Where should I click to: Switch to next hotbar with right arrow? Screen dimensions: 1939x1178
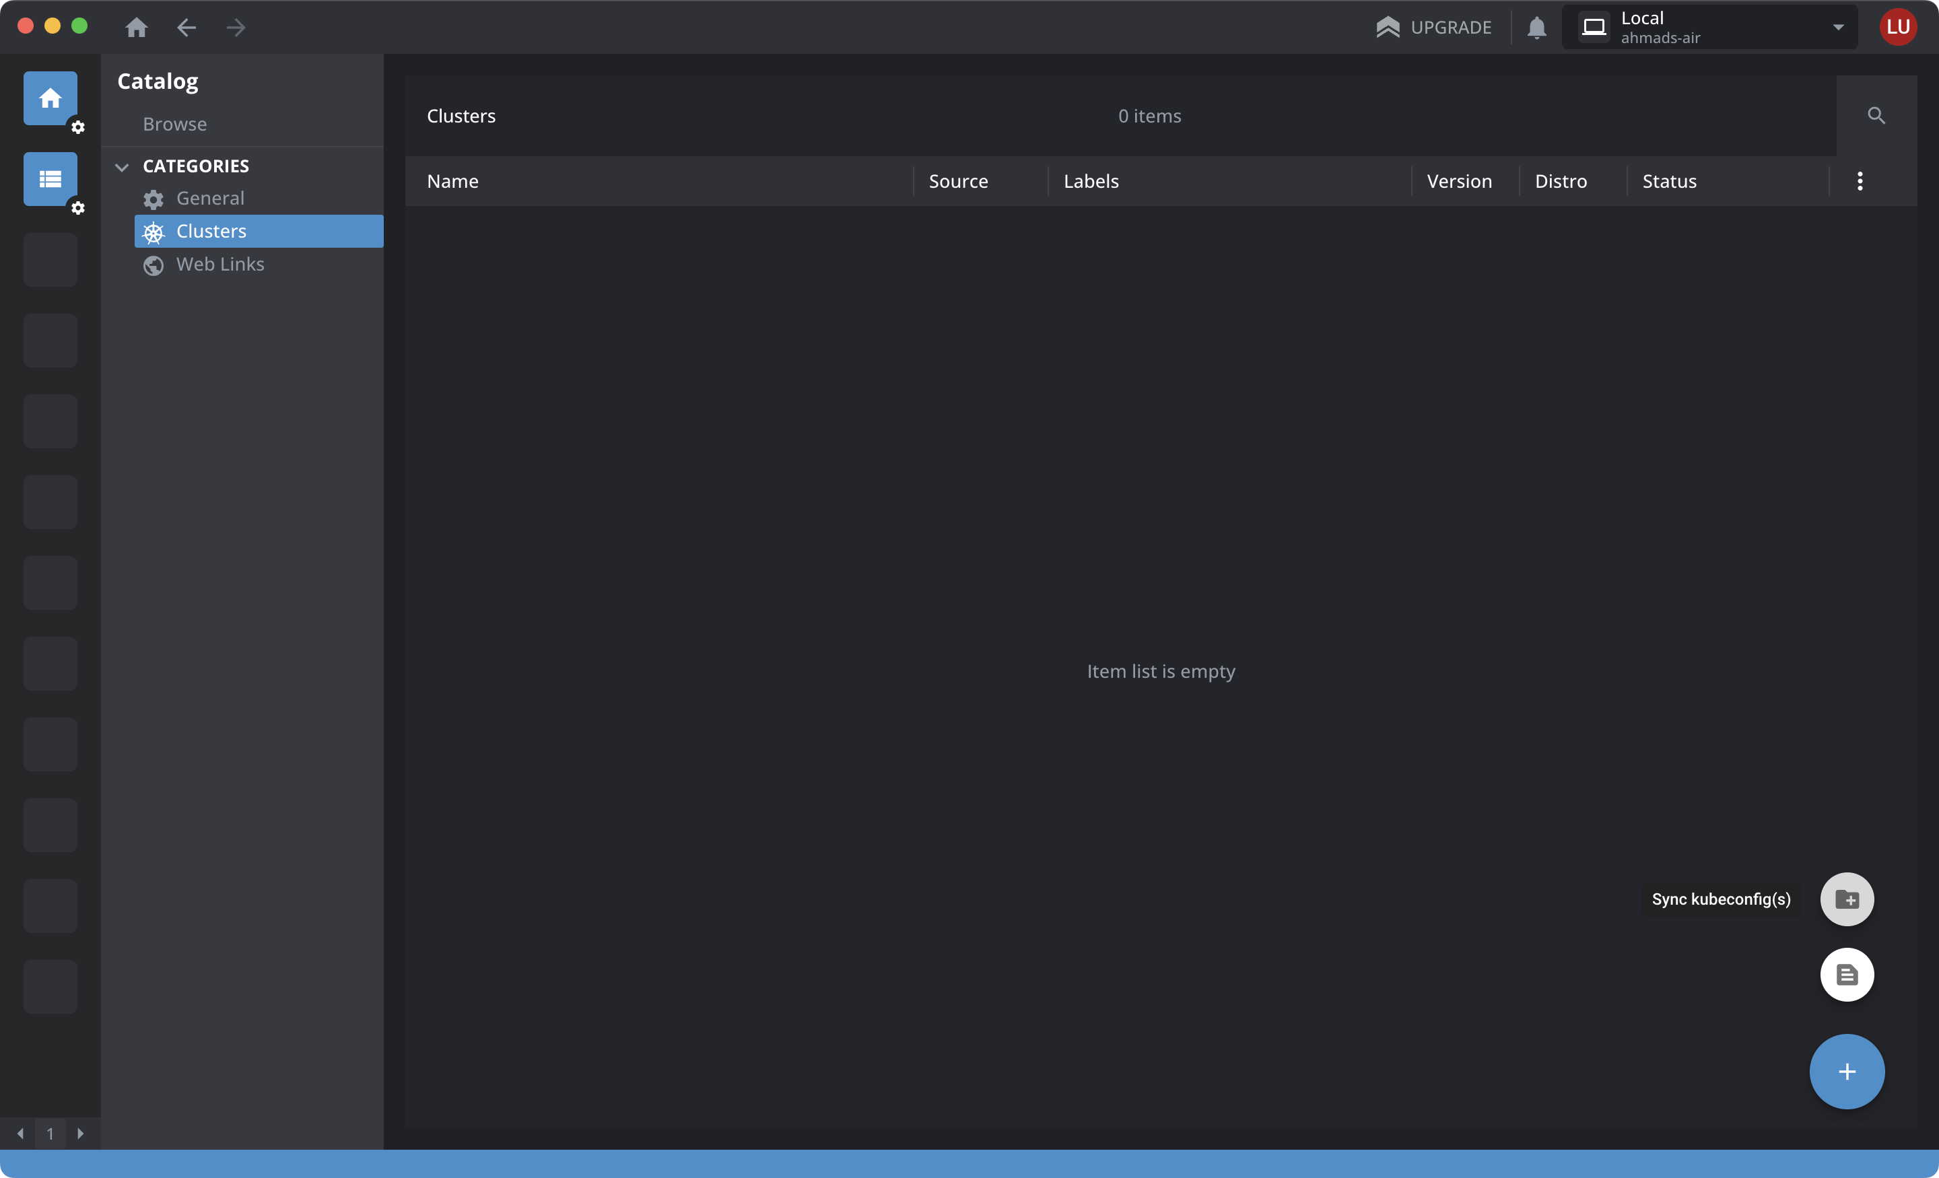[x=80, y=1133]
